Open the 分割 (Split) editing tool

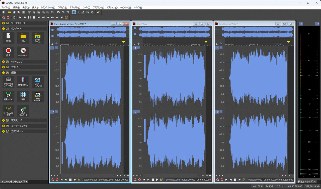[x=23, y=97]
